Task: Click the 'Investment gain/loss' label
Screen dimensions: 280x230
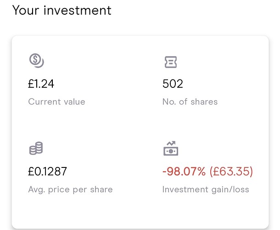Action: 206,190
